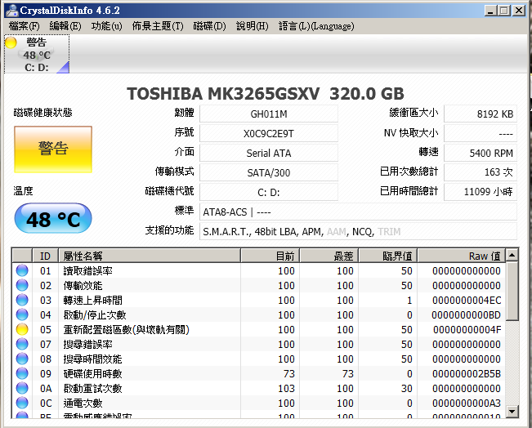Screen dimensions: 532x428
Task: Click the power on count value 163 次
Action: 481,172
